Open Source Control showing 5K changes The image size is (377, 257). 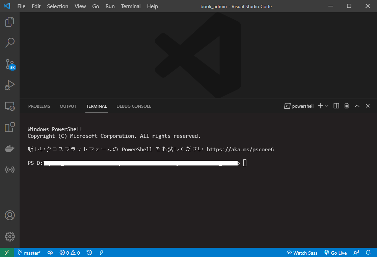(x=9, y=64)
